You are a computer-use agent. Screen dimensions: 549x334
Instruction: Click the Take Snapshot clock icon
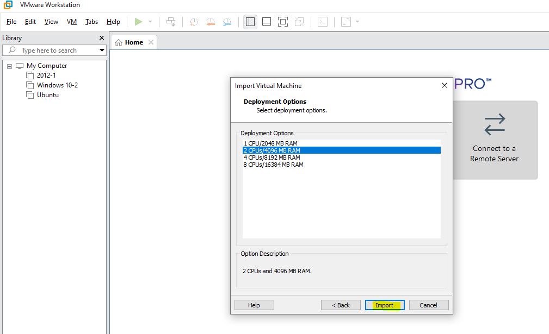(x=194, y=22)
